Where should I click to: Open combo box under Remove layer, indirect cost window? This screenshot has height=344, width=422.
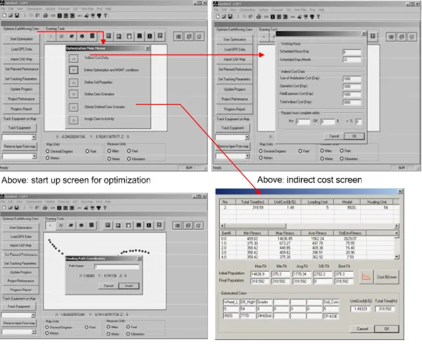(247, 156)
